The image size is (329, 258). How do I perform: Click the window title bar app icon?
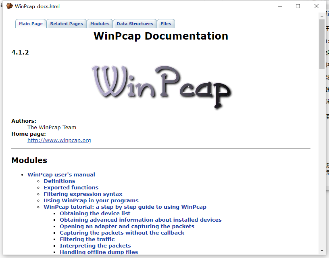10,6
